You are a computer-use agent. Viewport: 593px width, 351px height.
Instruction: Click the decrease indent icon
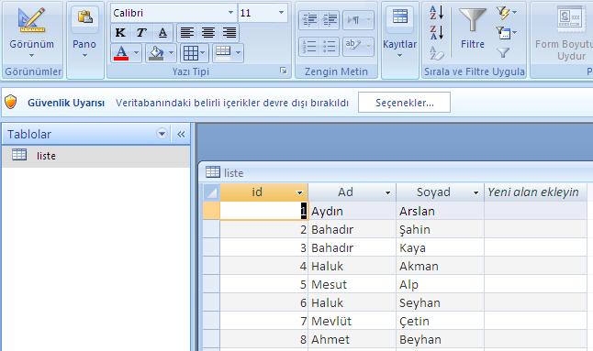pyautogui.click(x=309, y=19)
